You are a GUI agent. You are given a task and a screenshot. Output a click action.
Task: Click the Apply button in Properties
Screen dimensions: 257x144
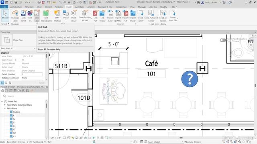(x=42, y=83)
